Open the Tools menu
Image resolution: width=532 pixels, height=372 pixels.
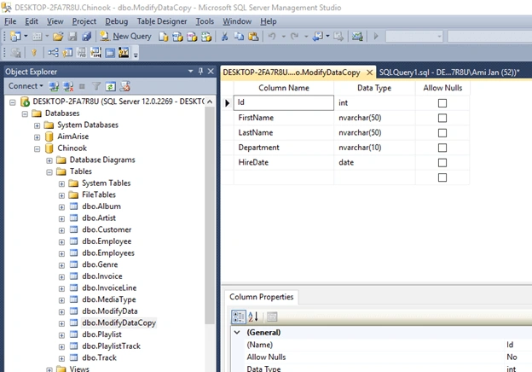point(205,21)
